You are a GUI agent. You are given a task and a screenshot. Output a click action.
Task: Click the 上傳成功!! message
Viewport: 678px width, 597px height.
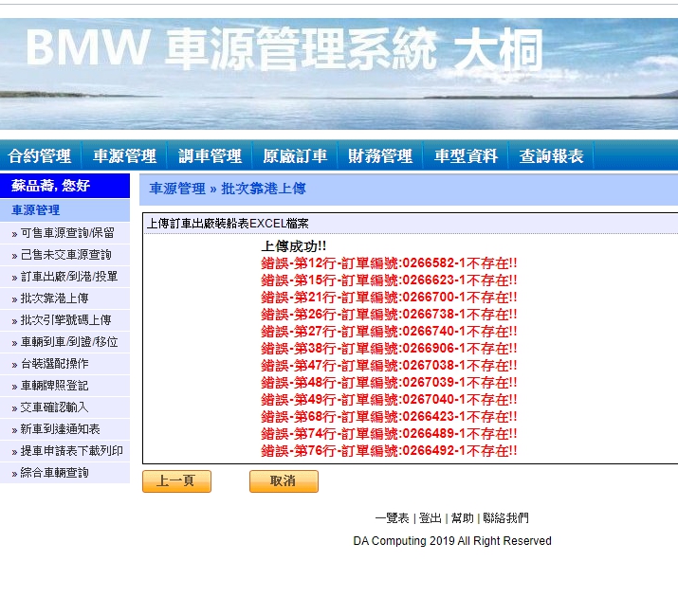294,246
